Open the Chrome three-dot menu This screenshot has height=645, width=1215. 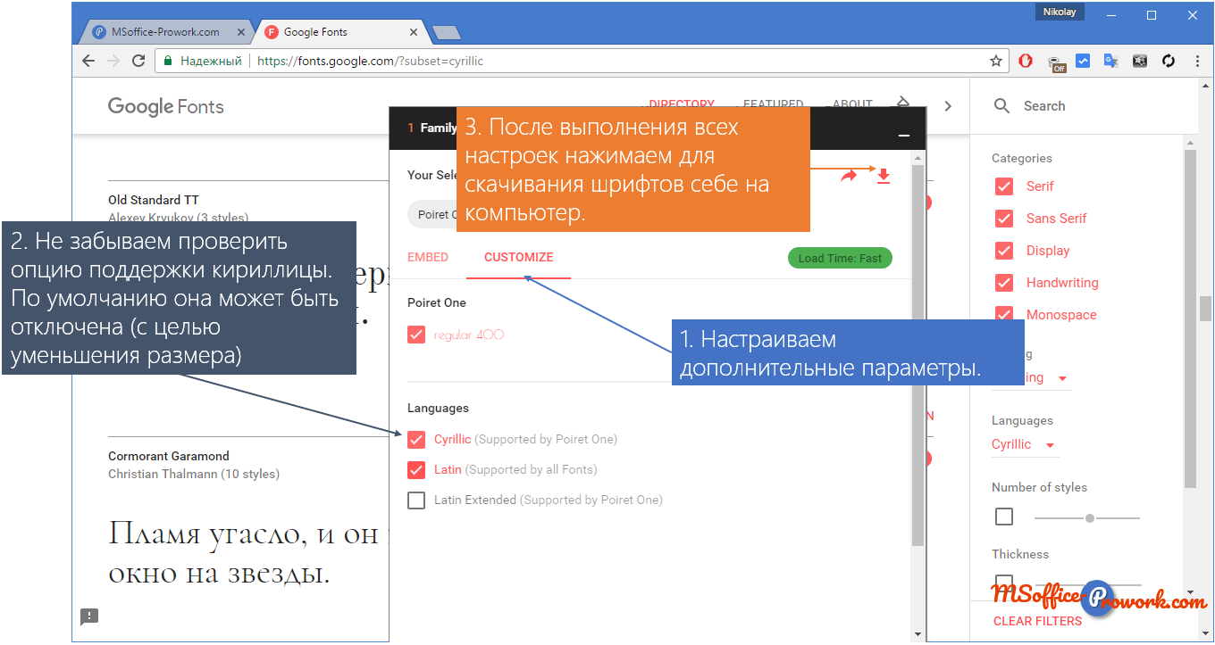[x=1197, y=61]
